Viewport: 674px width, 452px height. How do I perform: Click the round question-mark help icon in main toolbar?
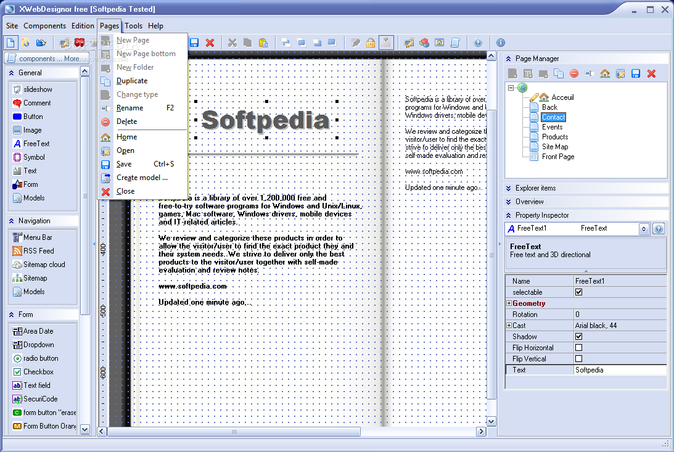pos(477,43)
